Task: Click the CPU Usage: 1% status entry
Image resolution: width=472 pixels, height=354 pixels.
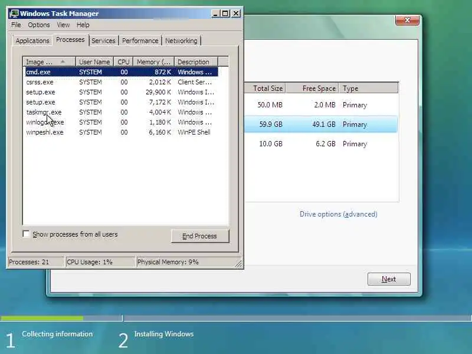Action: point(100,262)
